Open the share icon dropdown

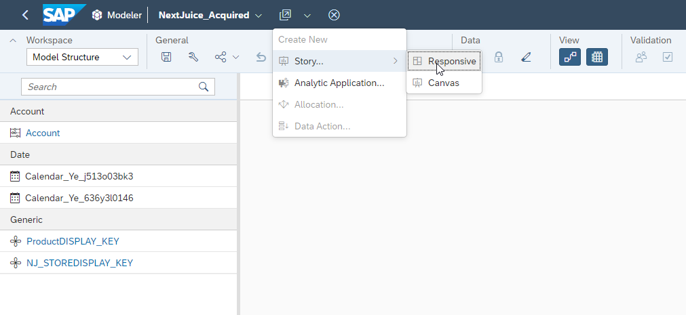(227, 58)
